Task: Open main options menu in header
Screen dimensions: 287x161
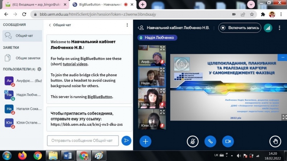Action: pyautogui.click(x=279, y=28)
